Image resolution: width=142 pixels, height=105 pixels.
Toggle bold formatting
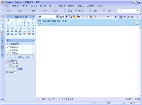108,17
